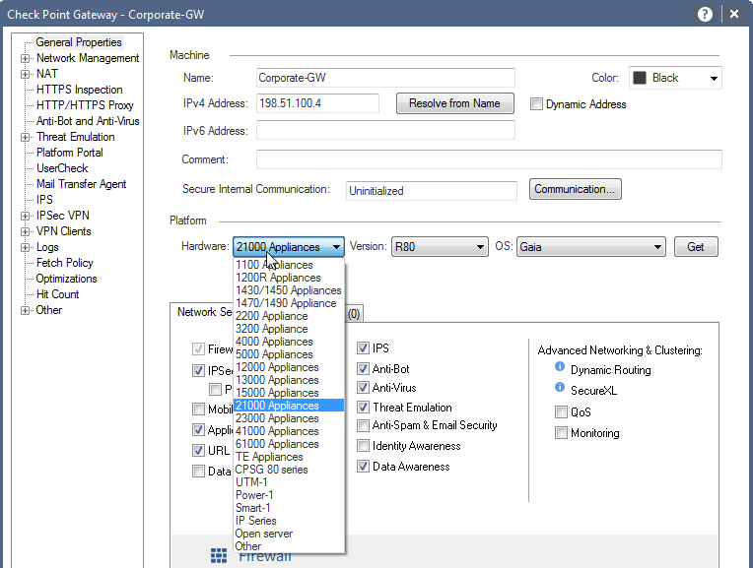Click the SecureXL info icon
The image size is (753, 568).
point(560,387)
